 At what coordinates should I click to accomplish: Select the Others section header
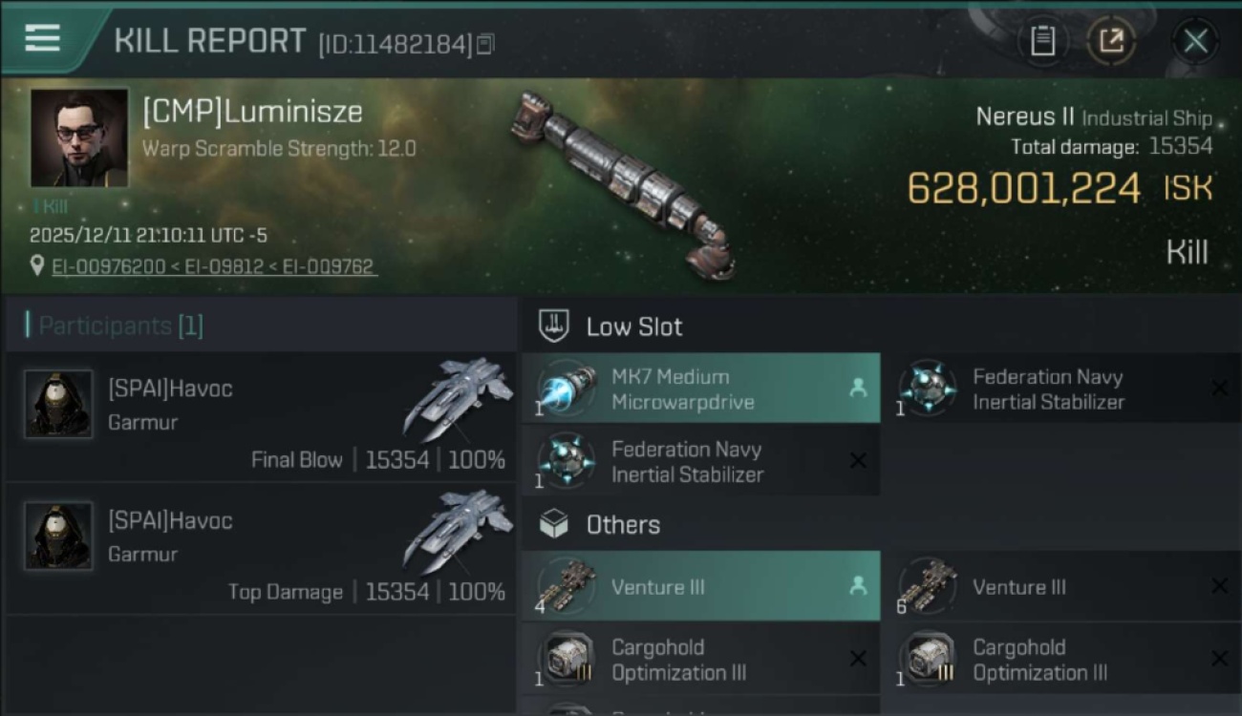(x=622, y=525)
